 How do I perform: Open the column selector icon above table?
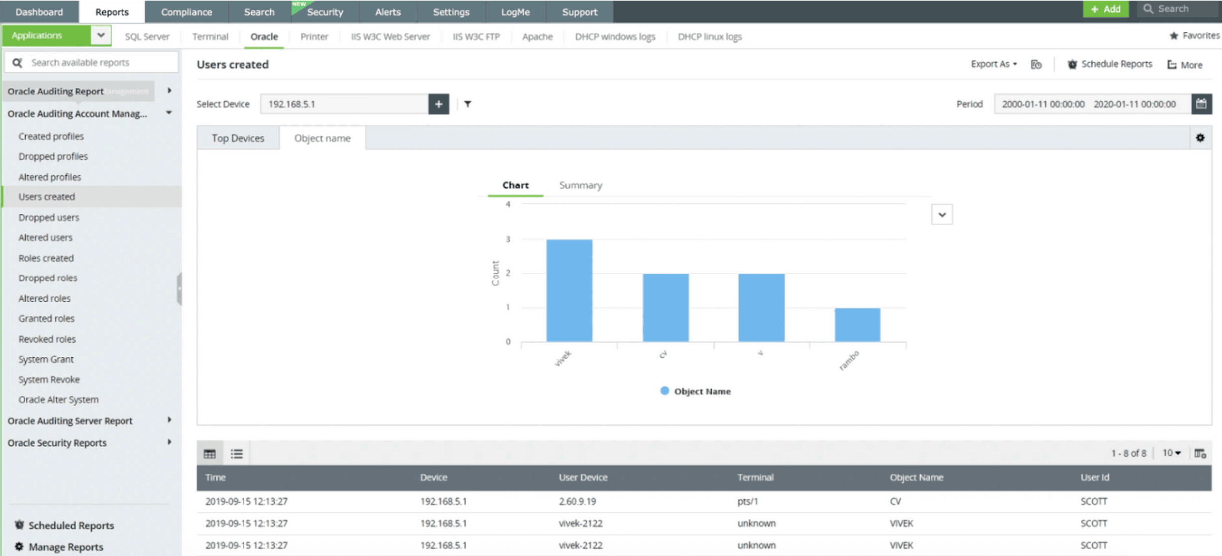tap(1200, 453)
